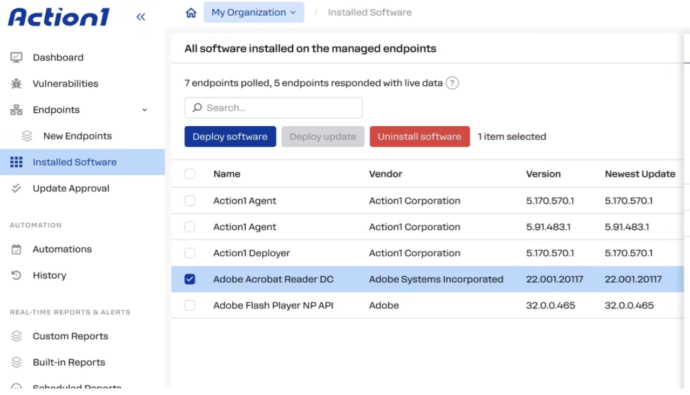Select Installed Software in the sidebar
This screenshot has width=690, height=395.
point(82,162)
